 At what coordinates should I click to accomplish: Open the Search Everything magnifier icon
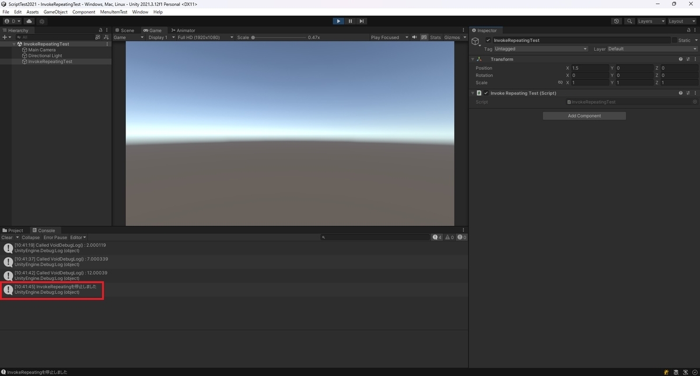(x=629, y=21)
